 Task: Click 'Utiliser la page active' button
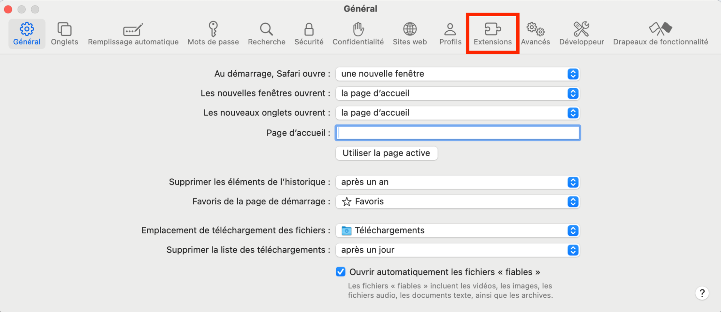386,153
